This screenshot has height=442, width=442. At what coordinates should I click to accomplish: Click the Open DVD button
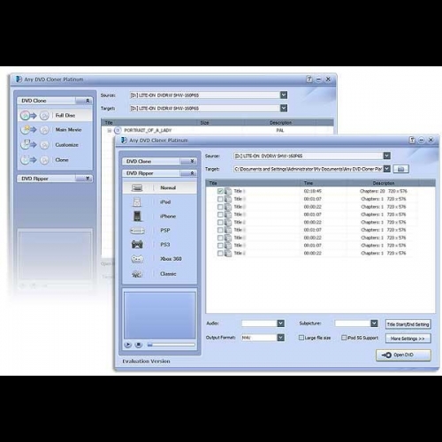pyautogui.click(x=403, y=355)
